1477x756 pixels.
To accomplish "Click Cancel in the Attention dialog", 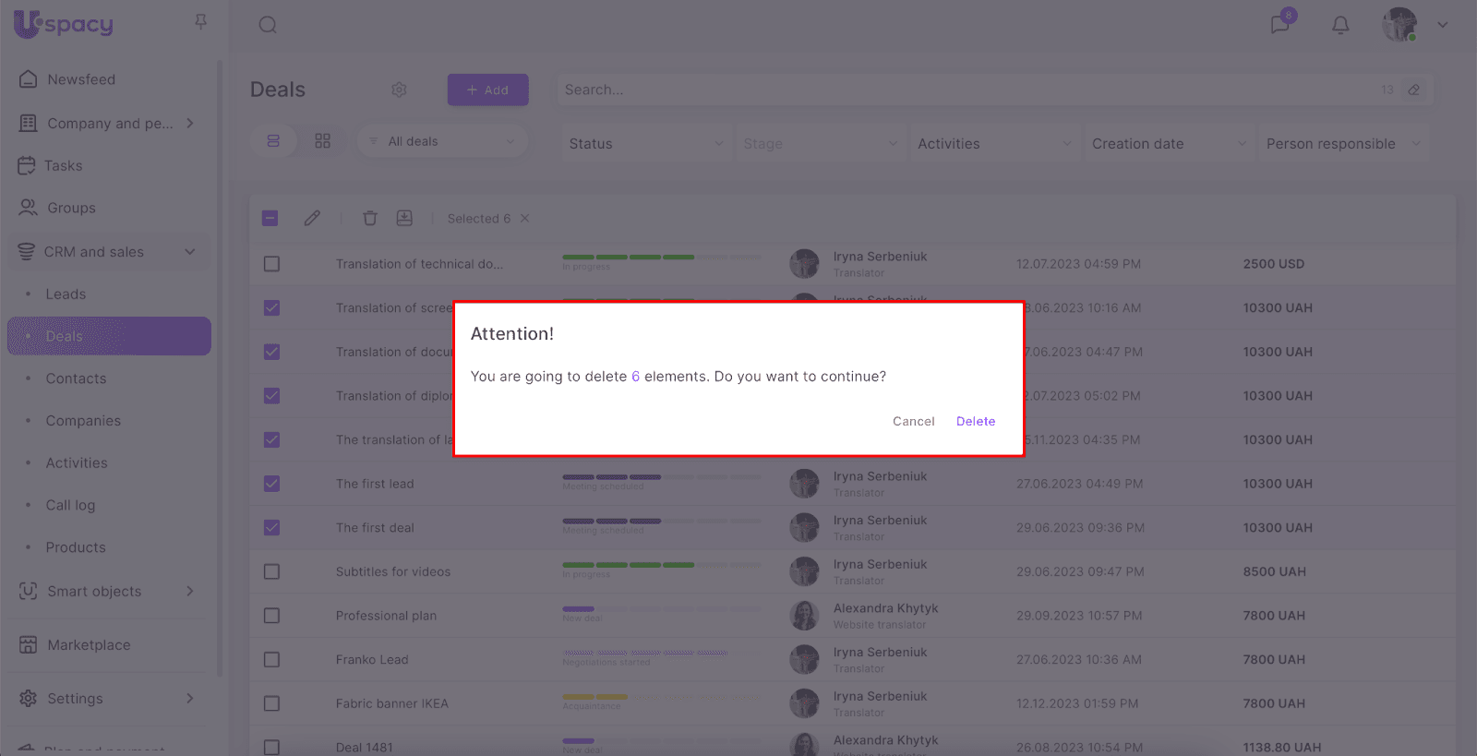I will 913,421.
